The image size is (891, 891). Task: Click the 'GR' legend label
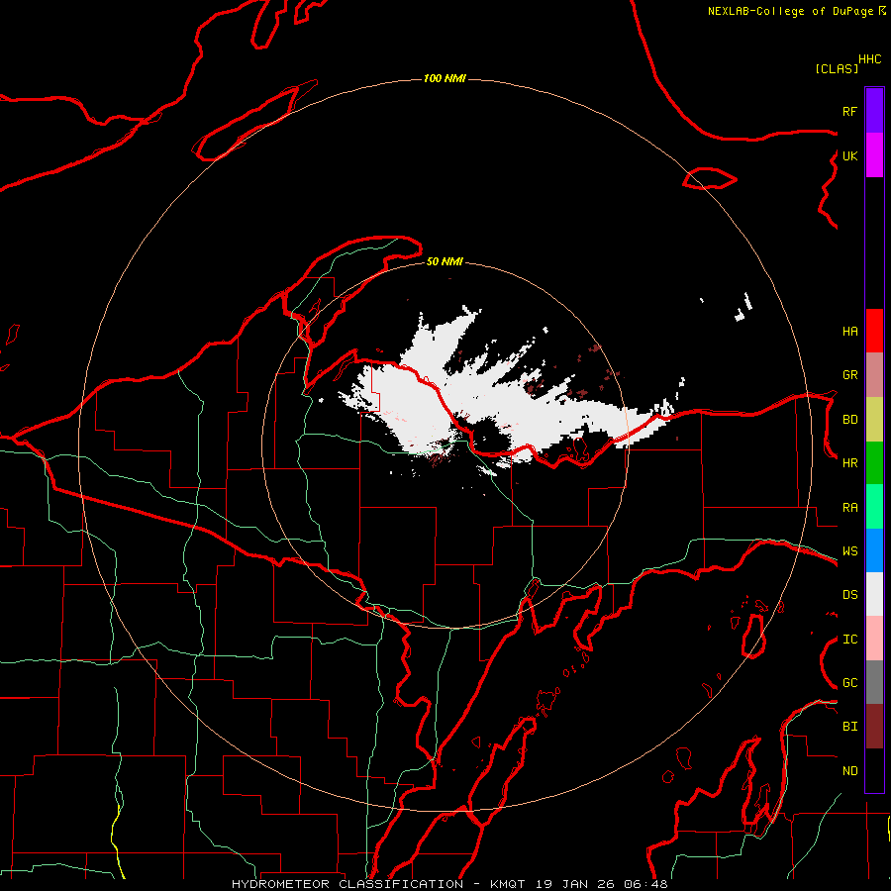[849, 375]
